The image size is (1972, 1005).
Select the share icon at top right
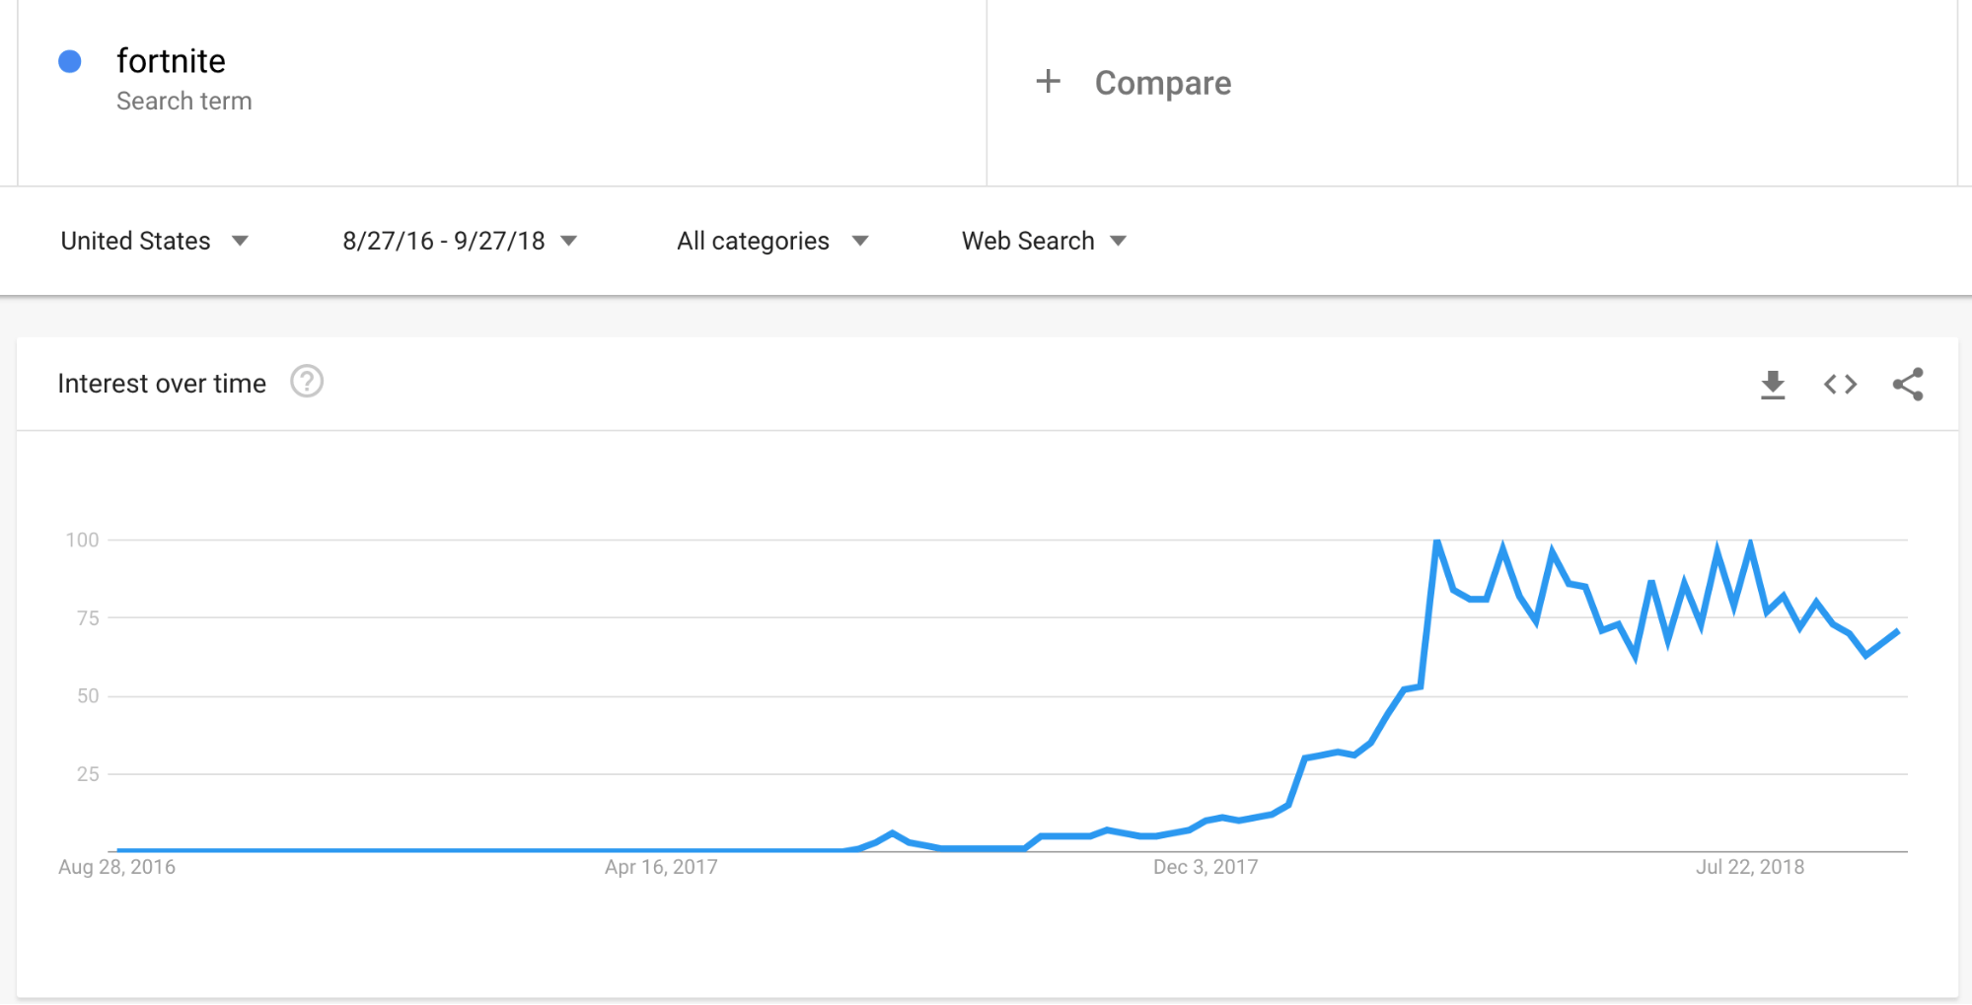click(1908, 384)
